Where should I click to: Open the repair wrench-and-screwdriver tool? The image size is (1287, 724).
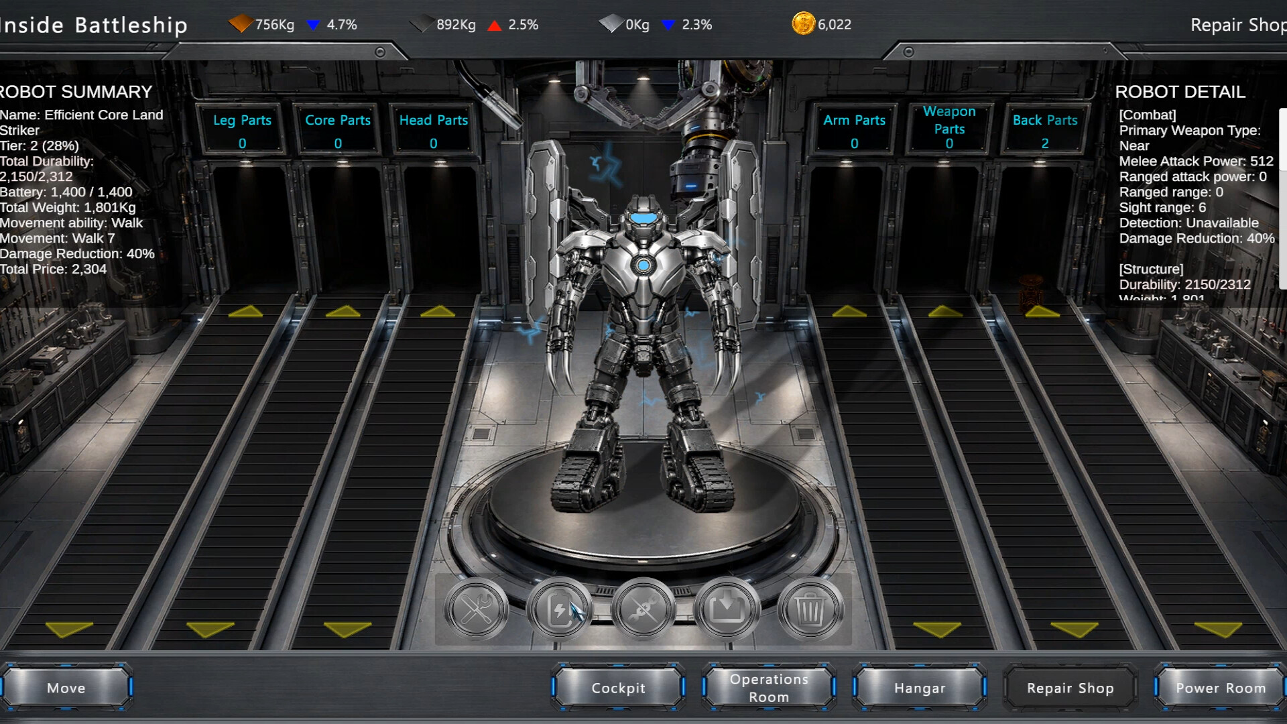pyautogui.click(x=476, y=609)
